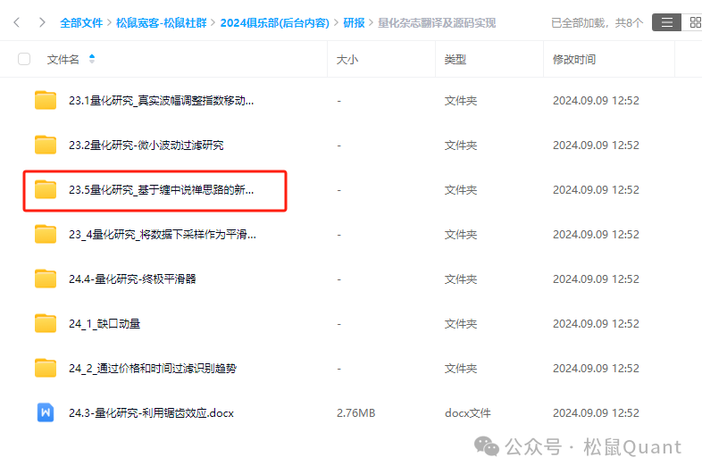Open 2024俱乐部(后台内容) breadcrumb link
Image resolution: width=702 pixels, height=474 pixels.
274,23
